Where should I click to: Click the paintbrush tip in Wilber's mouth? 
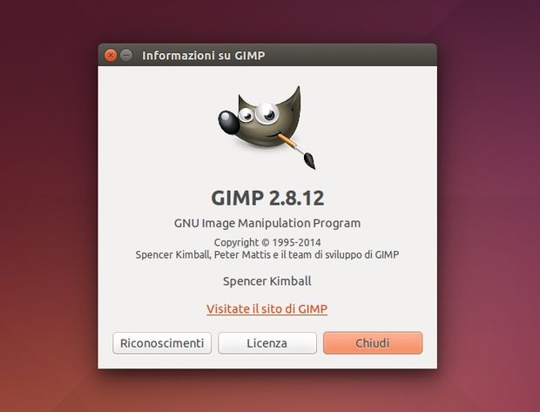pyautogui.click(x=309, y=161)
